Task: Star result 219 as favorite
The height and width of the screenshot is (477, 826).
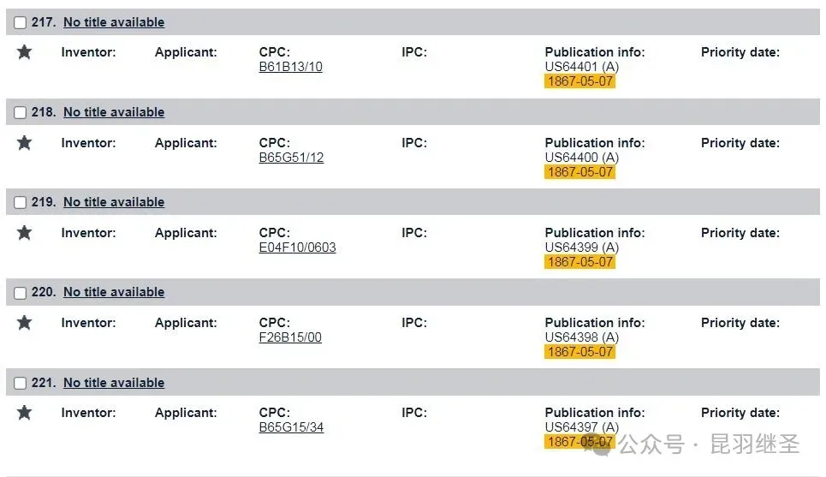Action: tap(24, 233)
